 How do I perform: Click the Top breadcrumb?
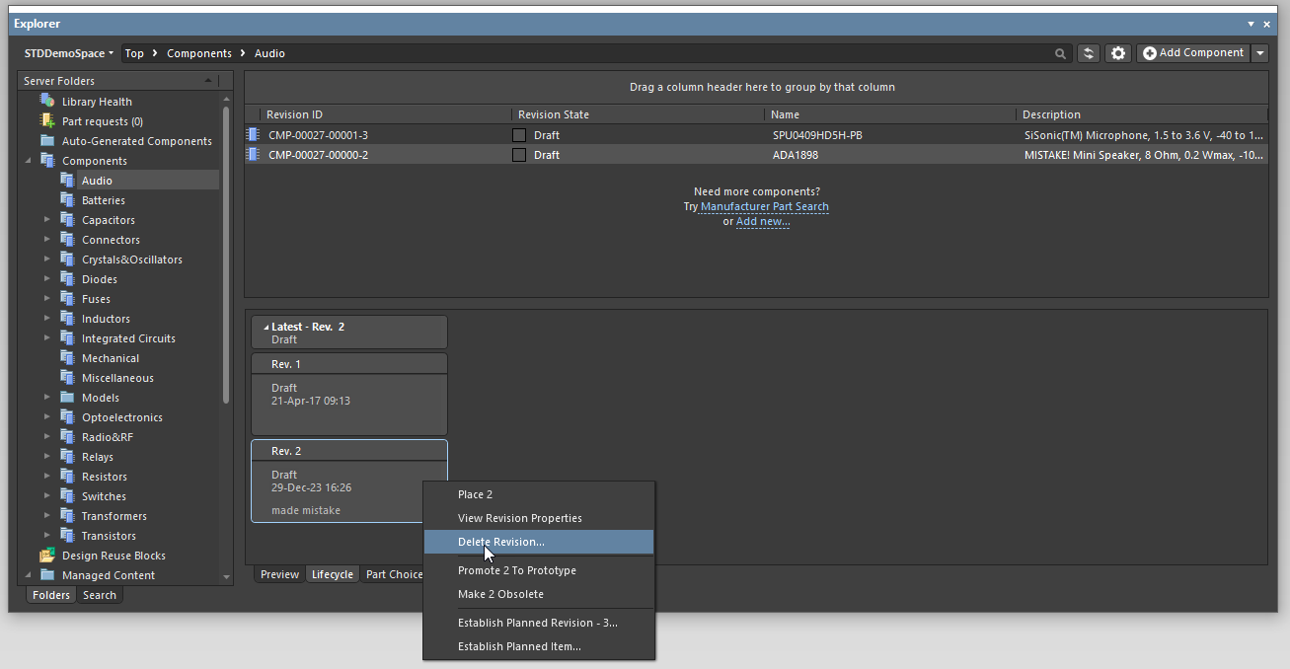pos(134,53)
